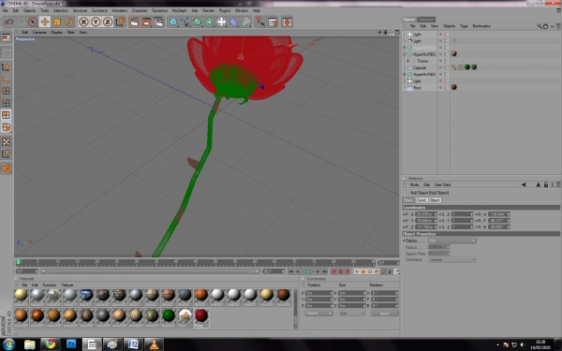Click the Capsule phong tag icon
The image size is (562, 351).
pos(453,67)
